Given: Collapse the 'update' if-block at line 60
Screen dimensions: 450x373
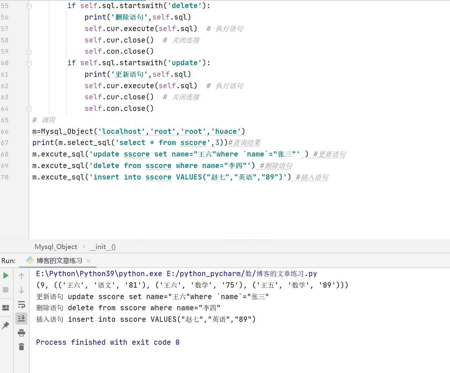Looking at the screenshot, I should tap(29, 63).
